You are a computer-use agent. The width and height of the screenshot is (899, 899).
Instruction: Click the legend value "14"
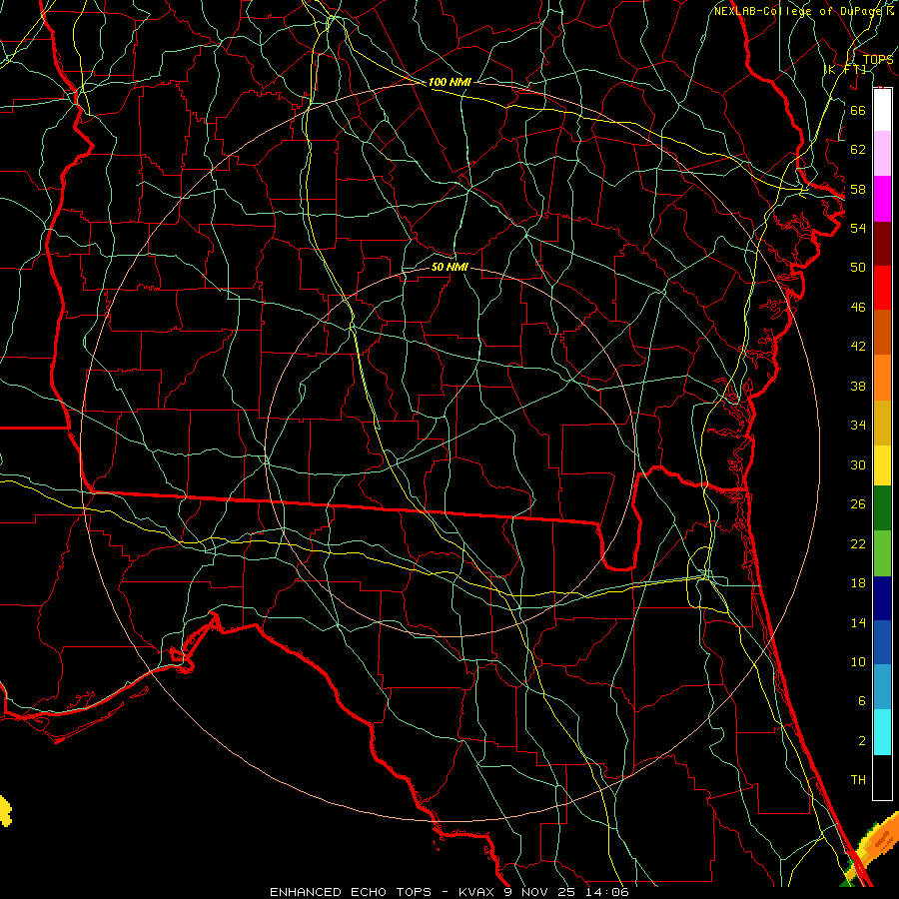[858, 622]
